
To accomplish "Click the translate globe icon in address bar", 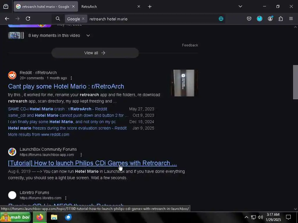I will point(221,19).
